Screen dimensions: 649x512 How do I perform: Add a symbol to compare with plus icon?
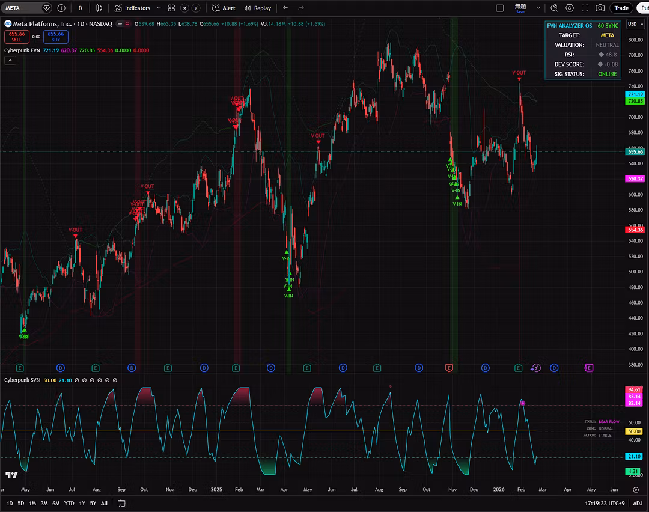click(x=61, y=8)
